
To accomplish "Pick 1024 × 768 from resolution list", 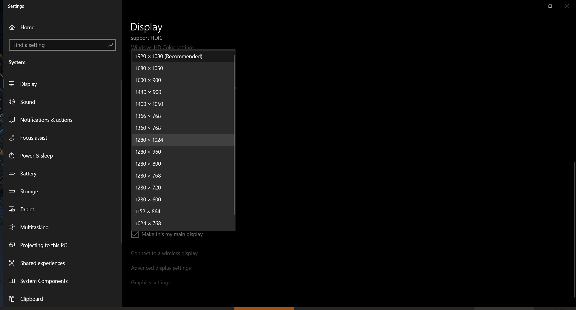I will click(148, 223).
